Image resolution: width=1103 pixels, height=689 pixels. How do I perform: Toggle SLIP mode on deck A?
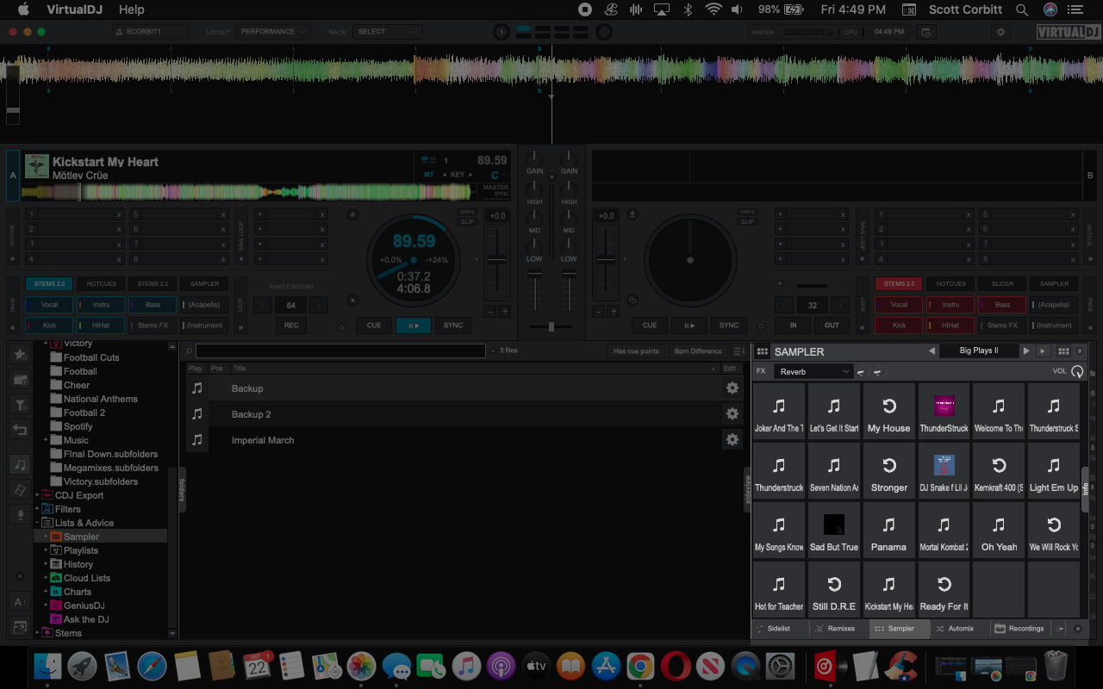tap(467, 221)
